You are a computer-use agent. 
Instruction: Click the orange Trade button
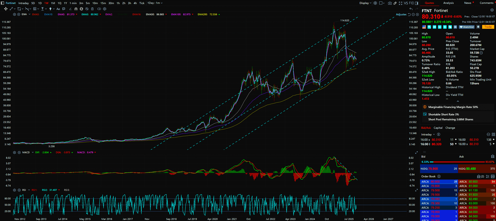pos(488,27)
